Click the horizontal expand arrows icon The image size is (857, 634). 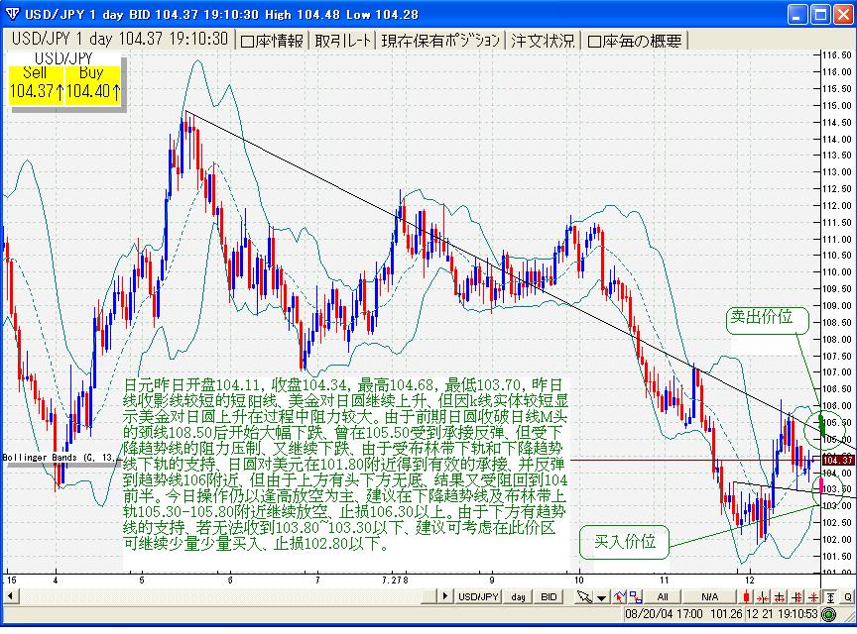(780, 597)
